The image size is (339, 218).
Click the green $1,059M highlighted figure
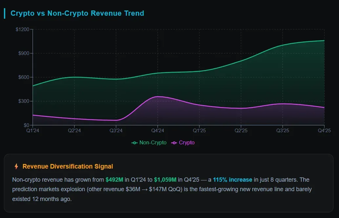[x=165, y=180]
